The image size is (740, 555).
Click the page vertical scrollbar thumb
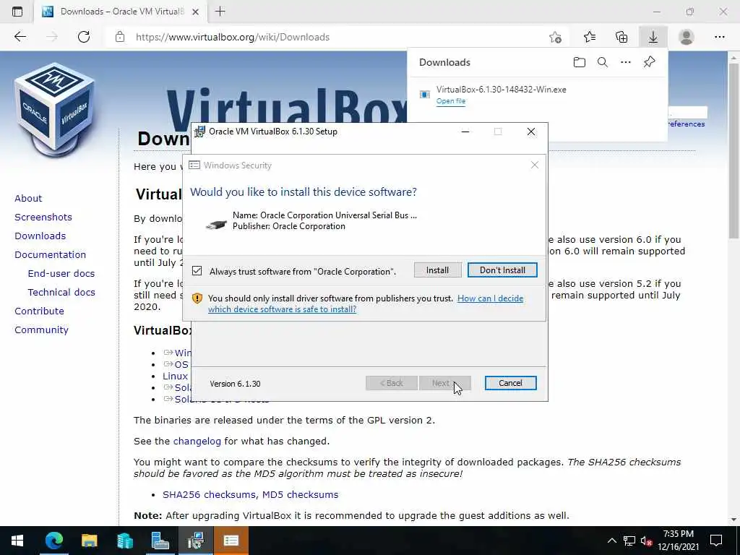(x=733, y=151)
